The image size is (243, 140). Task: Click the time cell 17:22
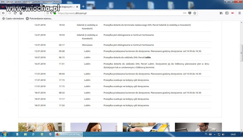62,105
